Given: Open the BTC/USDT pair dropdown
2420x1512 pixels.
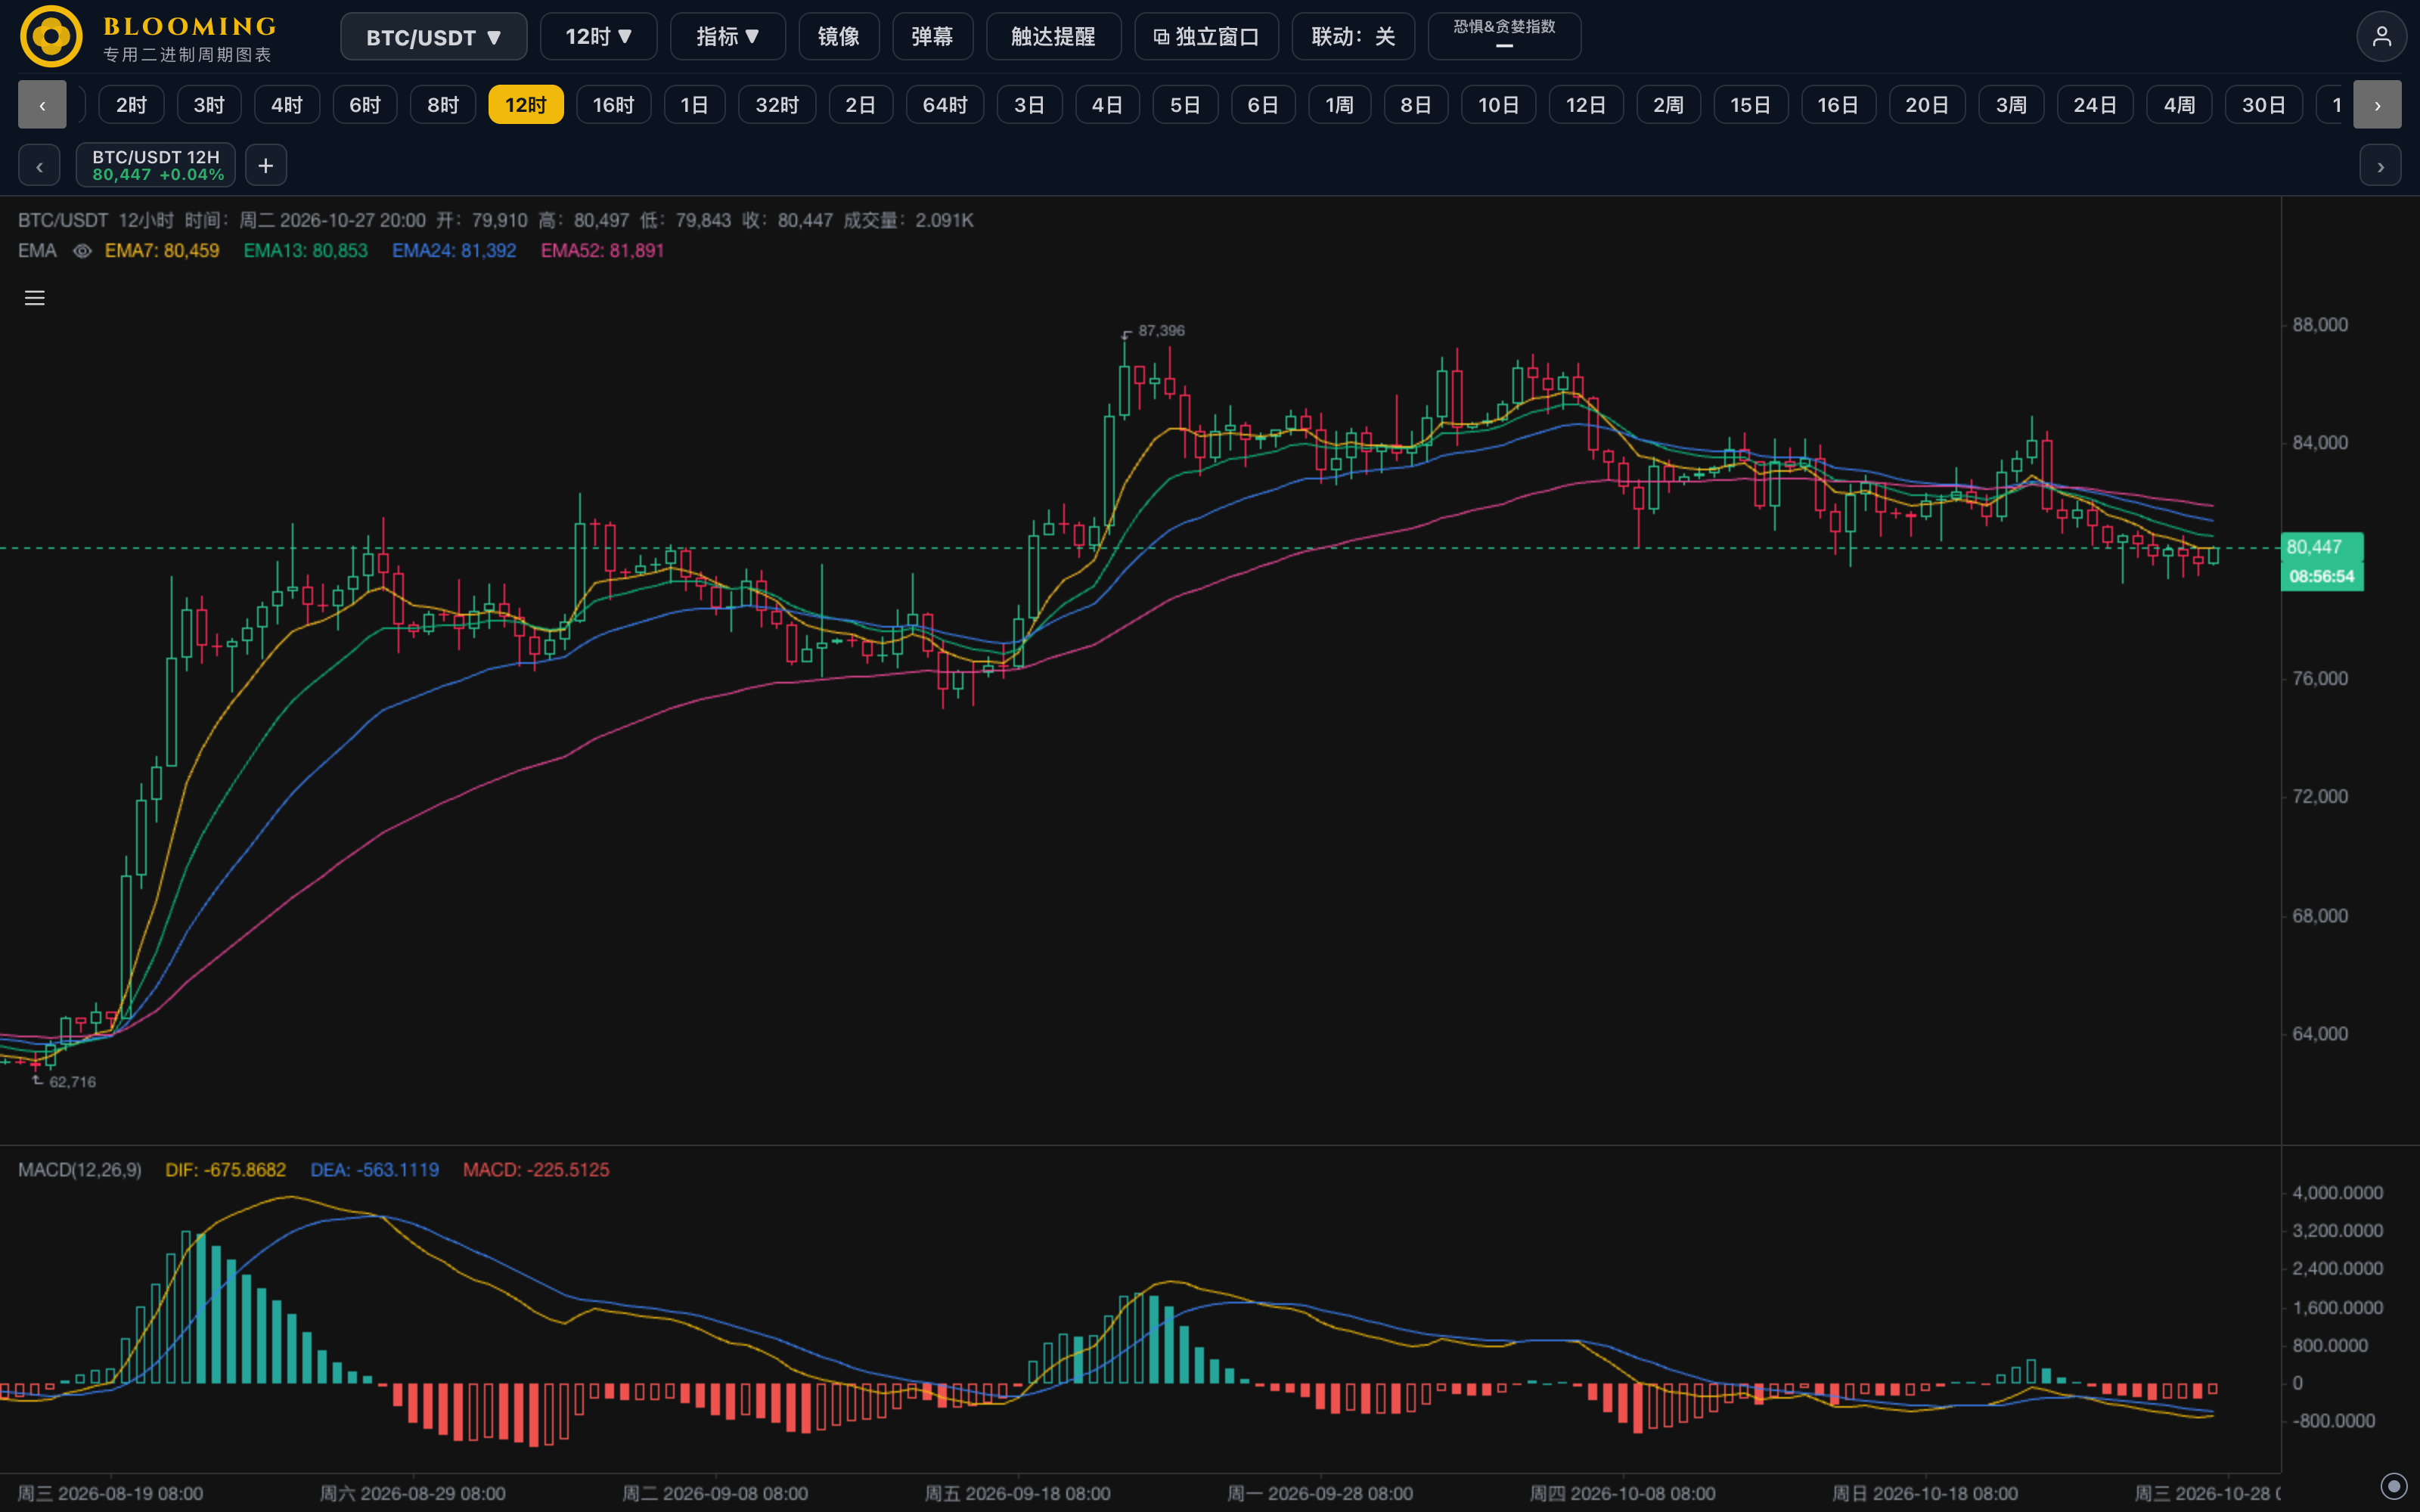Looking at the screenshot, I should pyautogui.click(x=433, y=37).
